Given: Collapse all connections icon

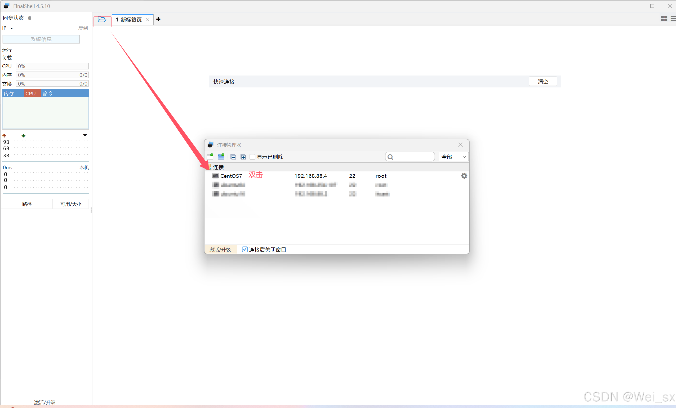Looking at the screenshot, I should pos(233,157).
